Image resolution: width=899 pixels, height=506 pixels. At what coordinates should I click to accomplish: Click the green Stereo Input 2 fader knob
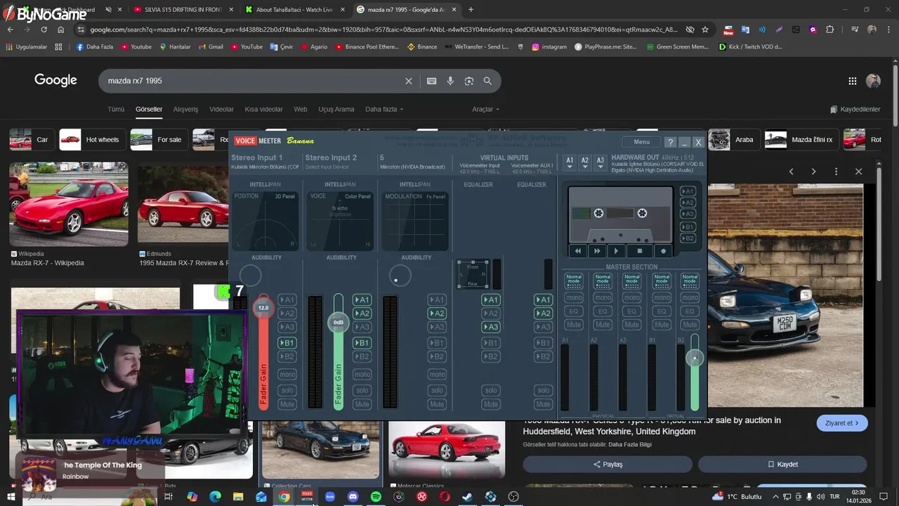(x=338, y=323)
